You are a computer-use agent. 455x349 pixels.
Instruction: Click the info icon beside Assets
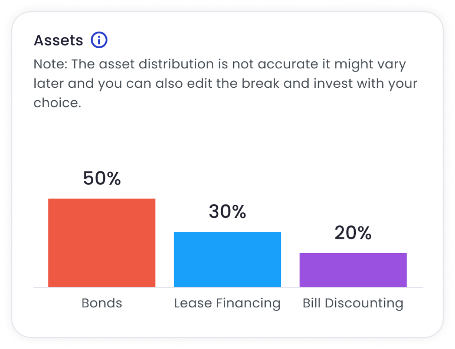(x=99, y=40)
